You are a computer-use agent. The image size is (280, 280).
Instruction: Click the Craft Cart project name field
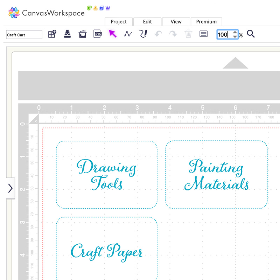coord(24,35)
